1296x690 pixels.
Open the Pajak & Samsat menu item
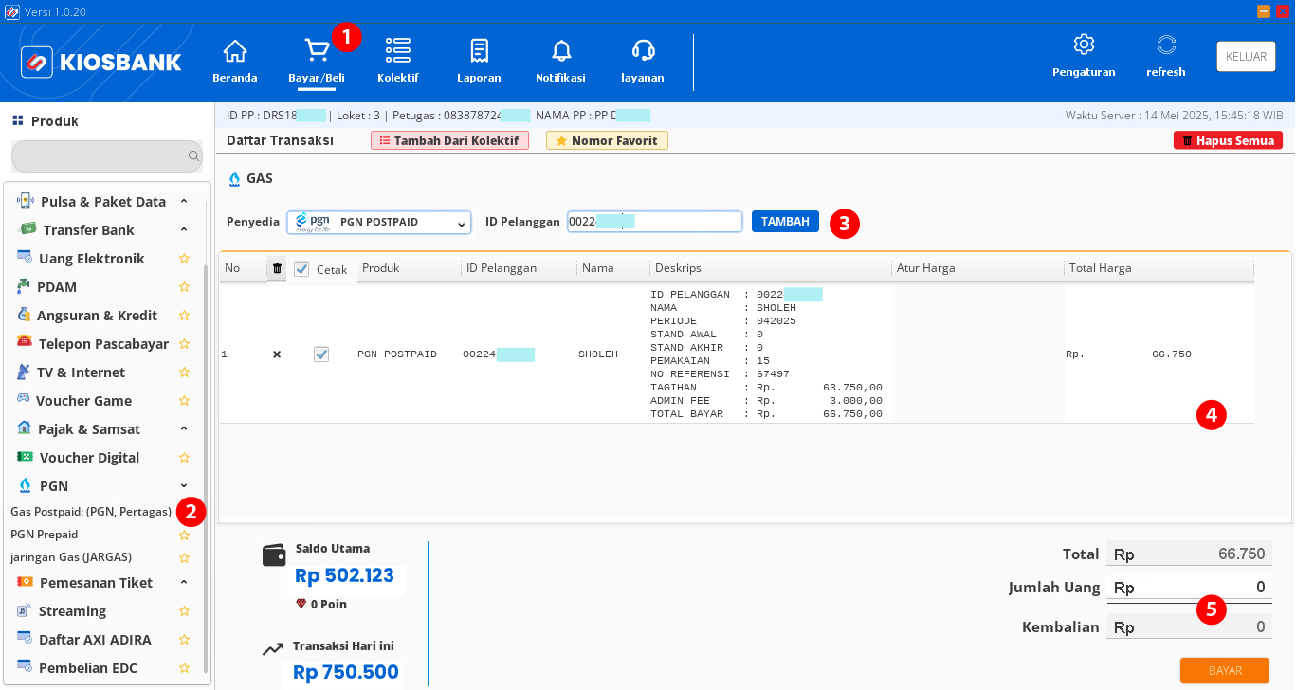pos(87,428)
